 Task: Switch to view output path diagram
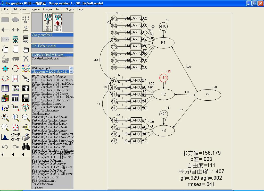click(57, 22)
